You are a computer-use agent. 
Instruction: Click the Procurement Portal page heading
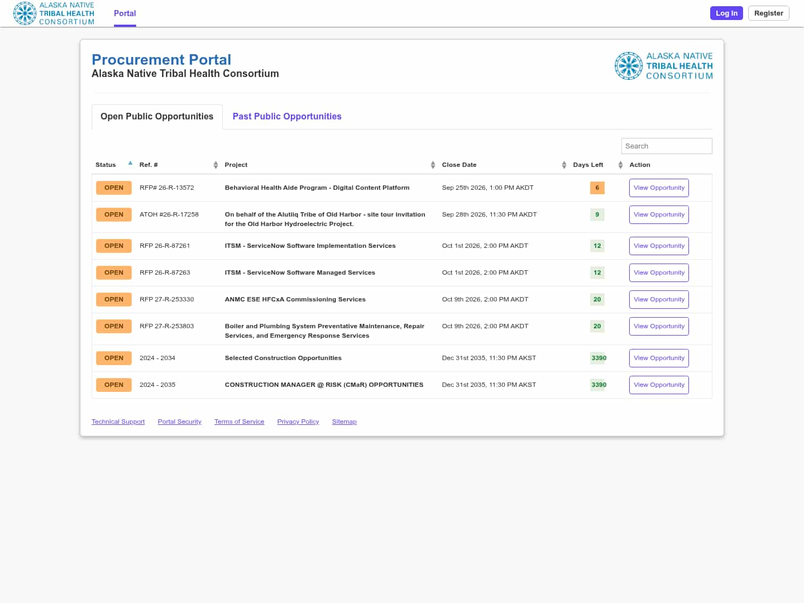[161, 60]
